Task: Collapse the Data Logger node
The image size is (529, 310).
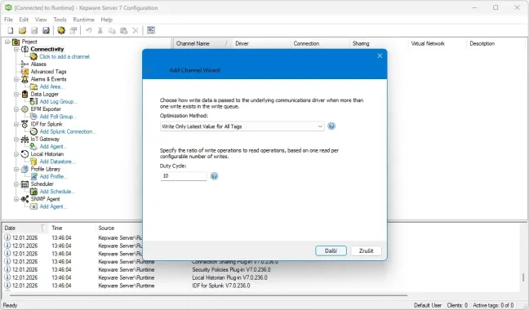Action: (16, 94)
